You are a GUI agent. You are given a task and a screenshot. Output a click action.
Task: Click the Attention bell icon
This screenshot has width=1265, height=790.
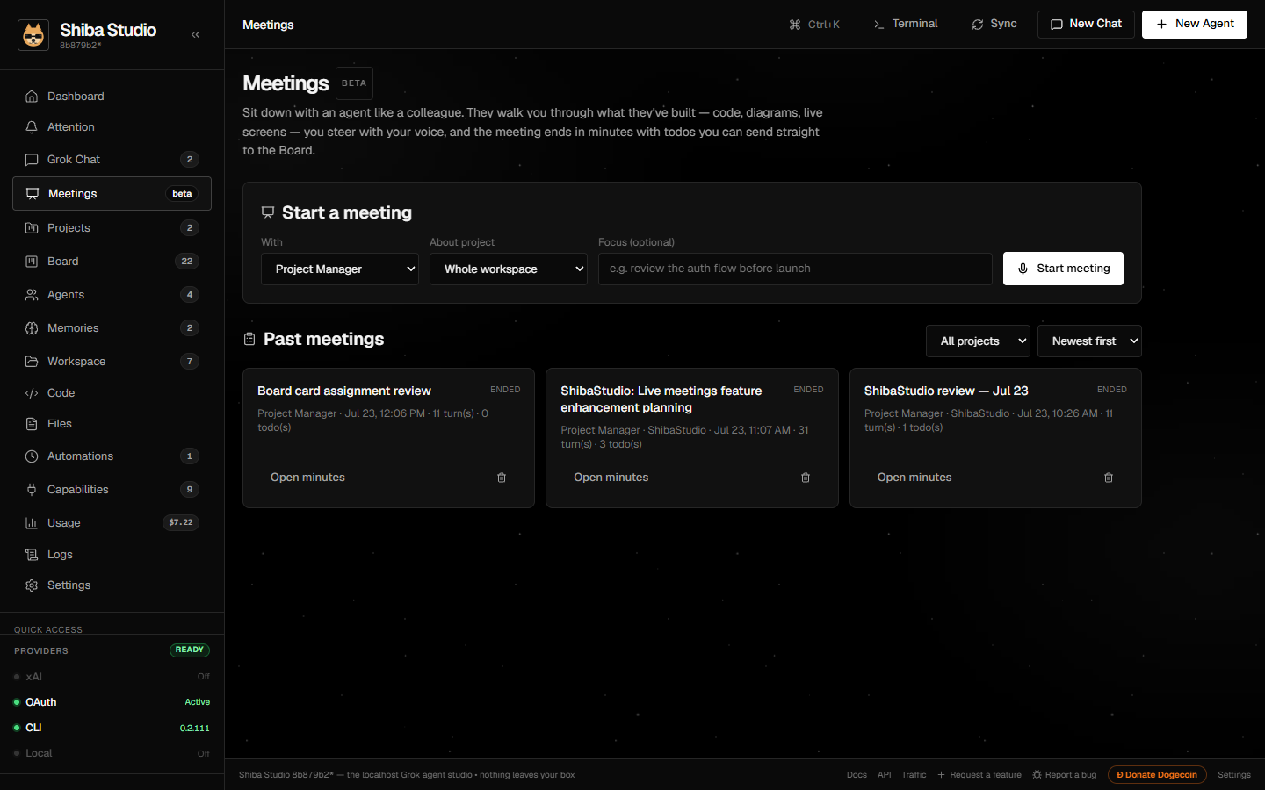click(x=32, y=127)
